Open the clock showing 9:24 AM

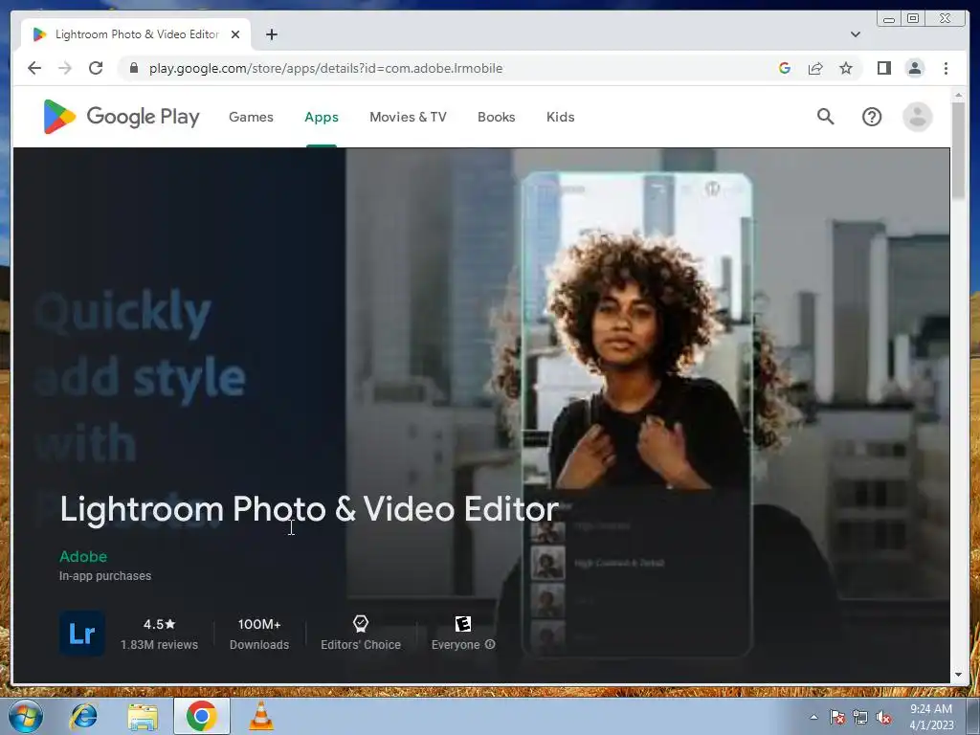tap(931, 717)
